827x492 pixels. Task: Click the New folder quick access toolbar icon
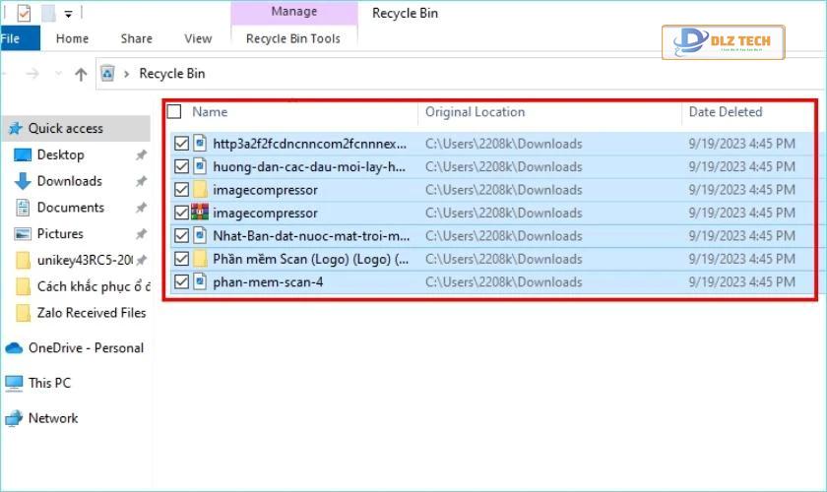tap(48, 13)
